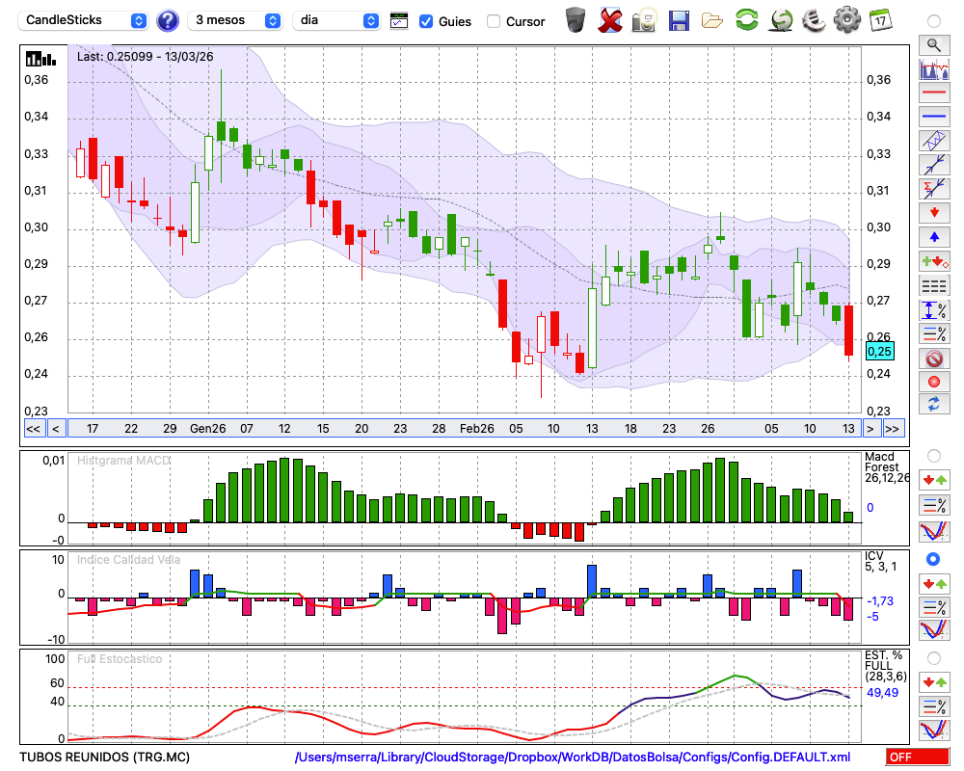The height and width of the screenshot is (771, 964).
Task: Click the open folder icon
Action: [712, 21]
